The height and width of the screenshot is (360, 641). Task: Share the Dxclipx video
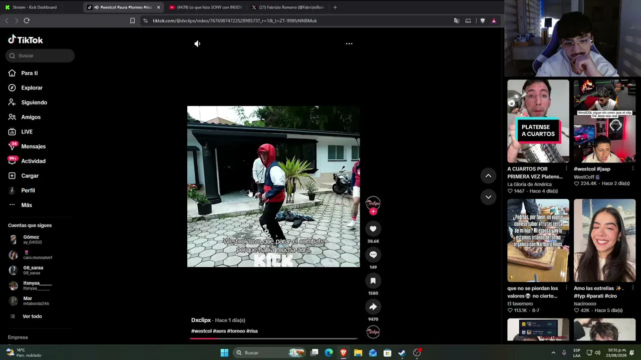(x=373, y=306)
